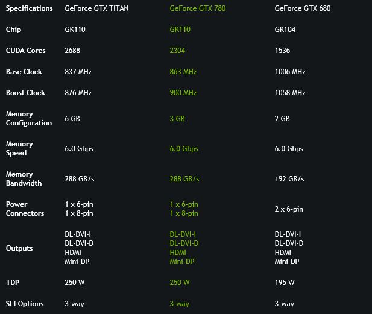Select the GeForce GTX 680 header text
The image size is (372, 314).
[303, 8]
